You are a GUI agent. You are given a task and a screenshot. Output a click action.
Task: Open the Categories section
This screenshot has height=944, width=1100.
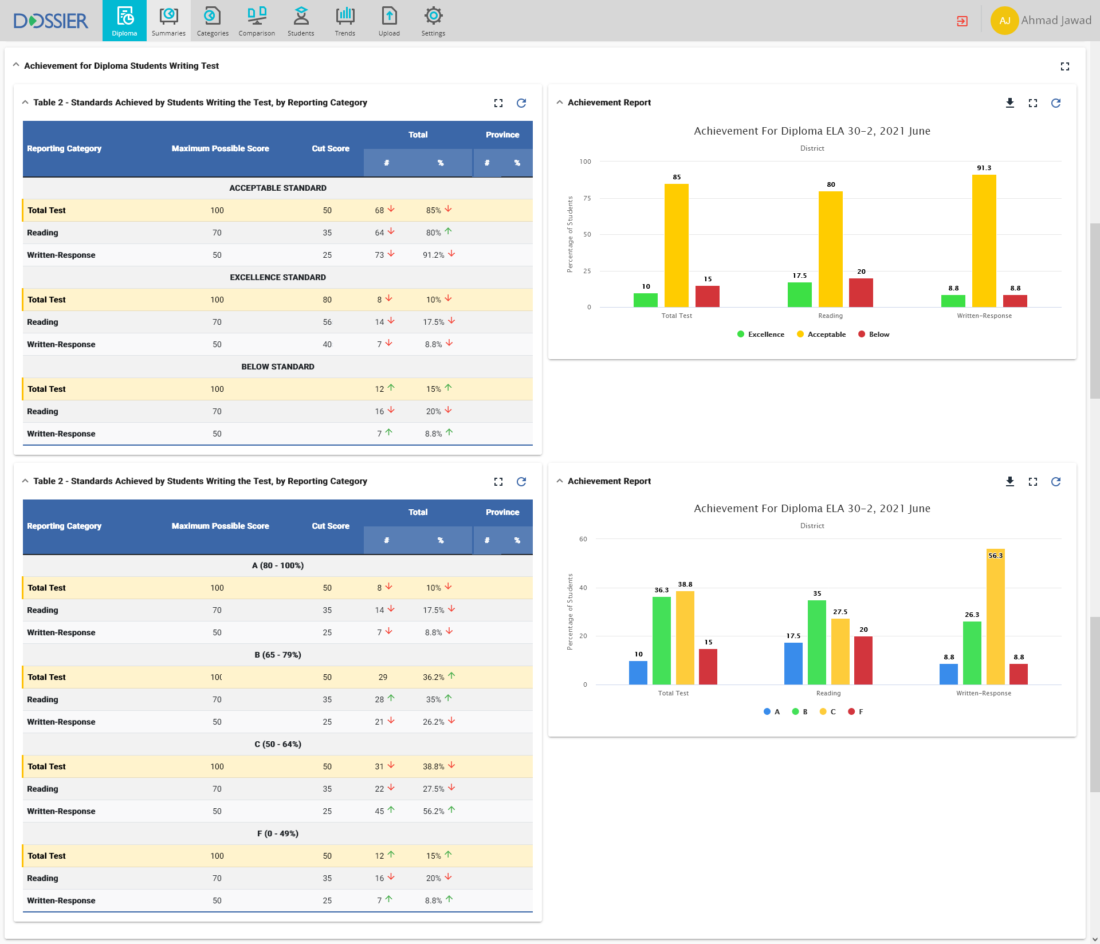pyautogui.click(x=213, y=21)
